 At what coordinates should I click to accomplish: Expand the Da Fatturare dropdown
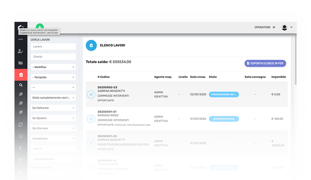[x=53, y=108]
